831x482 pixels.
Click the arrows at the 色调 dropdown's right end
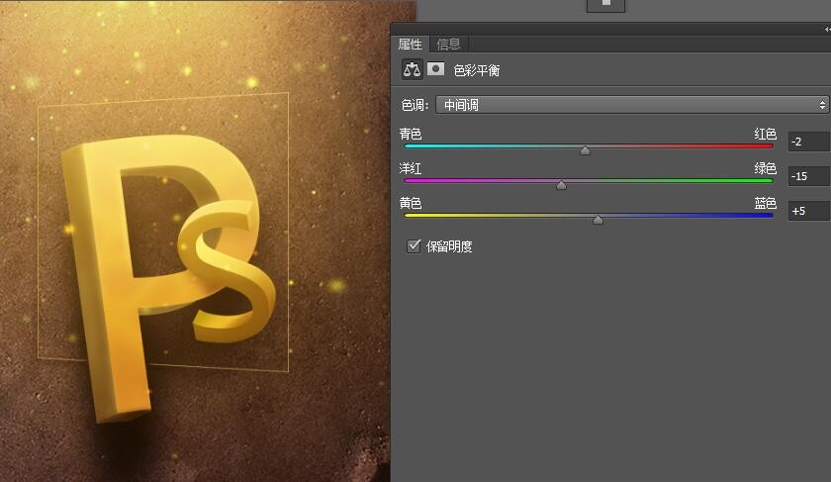click(x=822, y=104)
